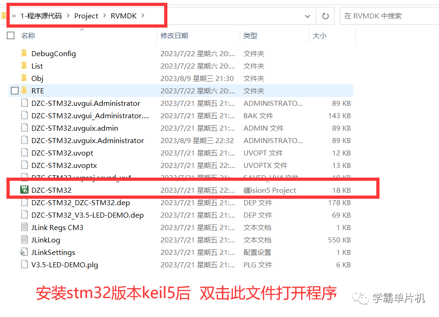Select file JLink Regs CM3
Viewport: 439px width, 317px height.
[x=57, y=228]
